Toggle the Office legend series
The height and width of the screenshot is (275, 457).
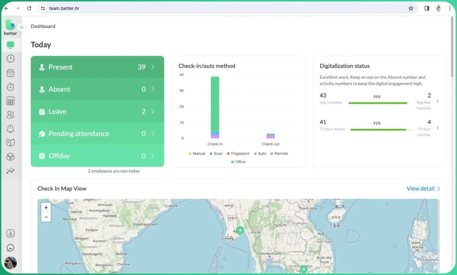click(x=238, y=162)
